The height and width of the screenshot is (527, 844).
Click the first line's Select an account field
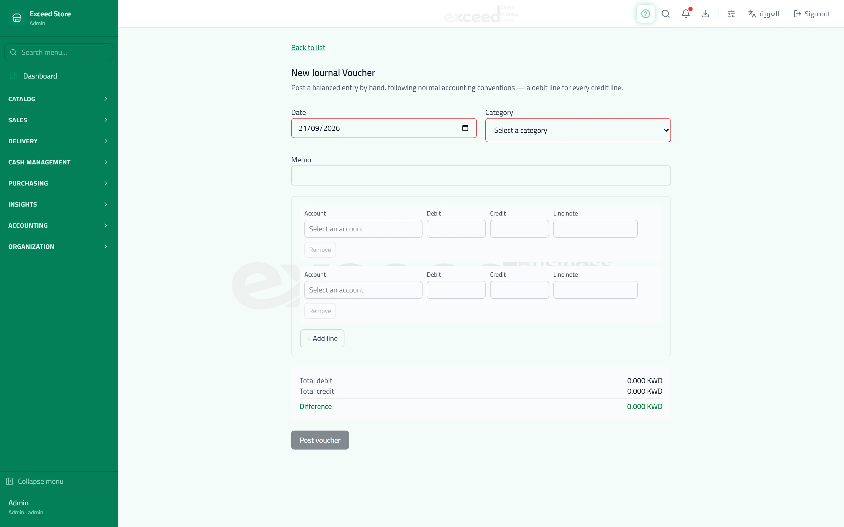tap(363, 229)
